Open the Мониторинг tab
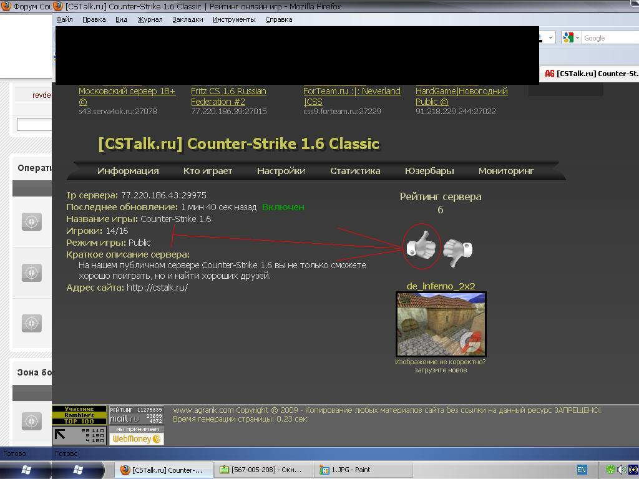Viewport: 639px width, 479px height. 506,171
